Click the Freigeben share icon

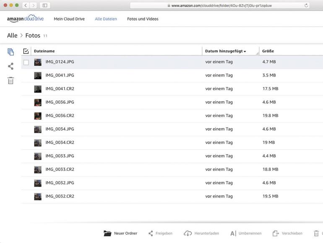tap(151, 233)
